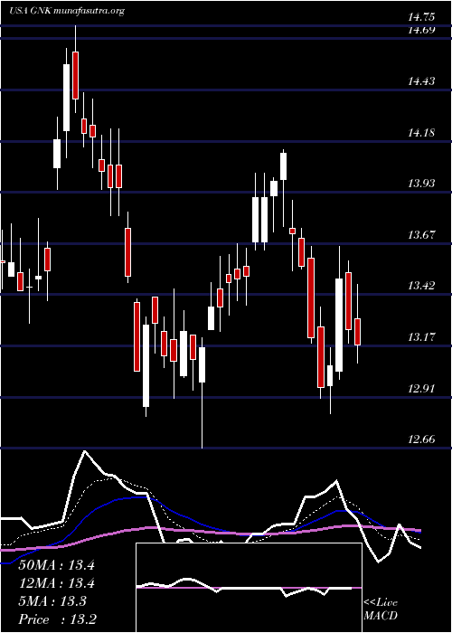452x633 pixels.
Task: Click inside the Live MACD inset chart
Action: [x=249, y=588]
